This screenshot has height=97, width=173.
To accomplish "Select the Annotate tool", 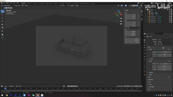I will point(3,31).
